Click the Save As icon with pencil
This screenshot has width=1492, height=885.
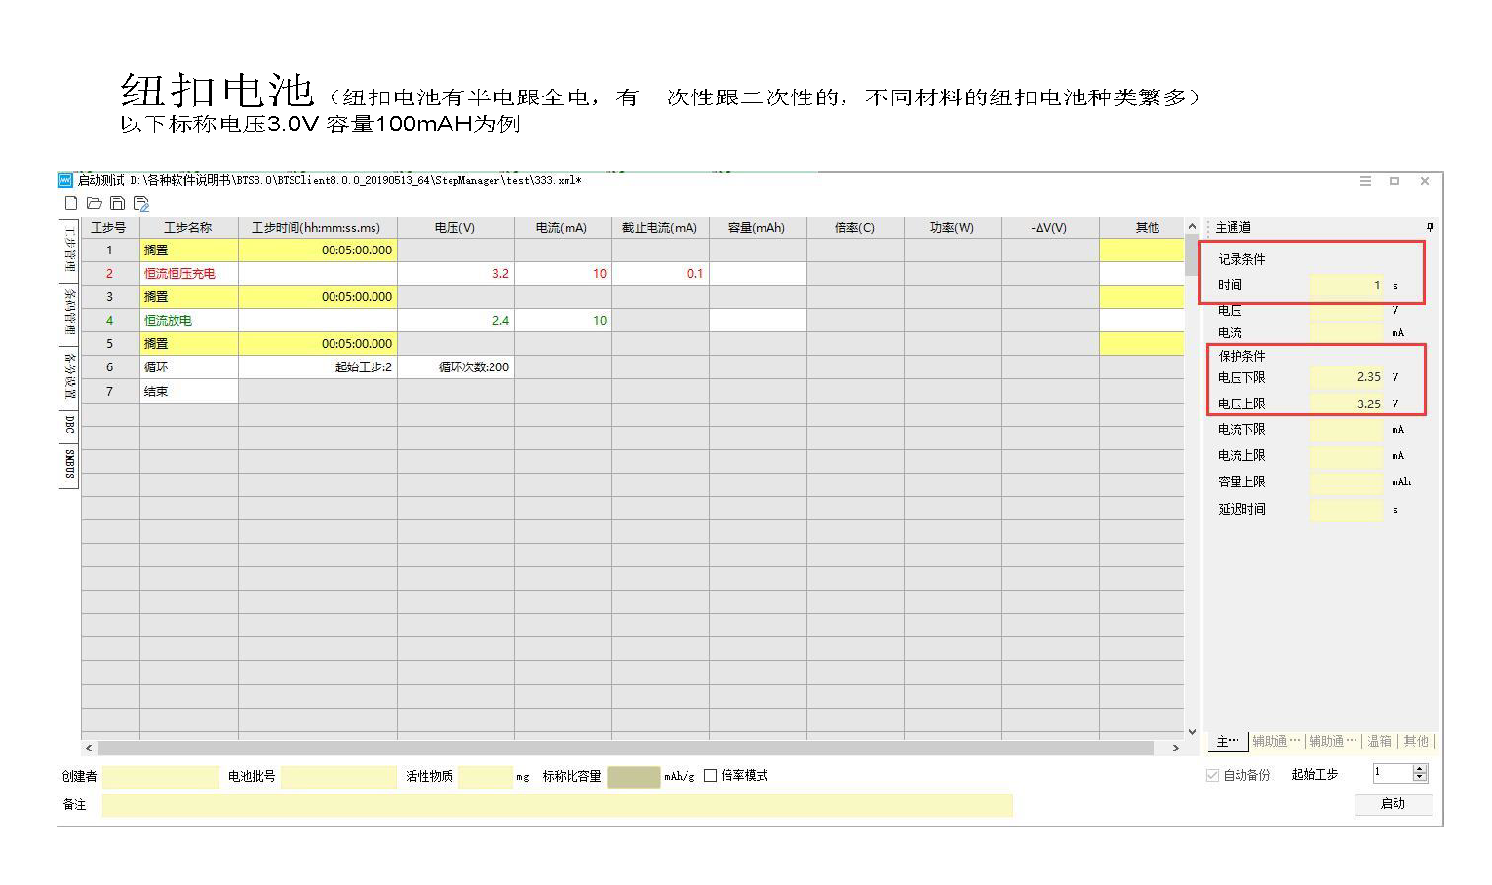(x=141, y=203)
